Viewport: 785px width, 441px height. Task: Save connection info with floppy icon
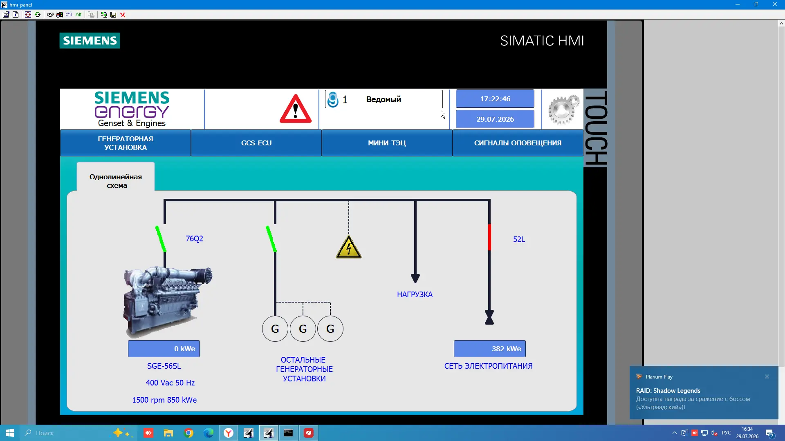pyautogui.click(x=113, y=15)
